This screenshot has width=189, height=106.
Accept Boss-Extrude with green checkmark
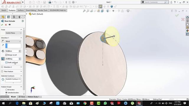2,25
